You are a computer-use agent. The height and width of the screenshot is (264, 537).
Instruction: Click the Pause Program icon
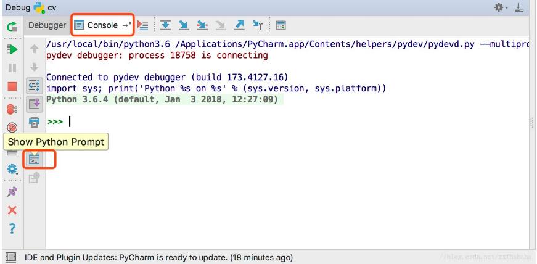pos(12,68)
